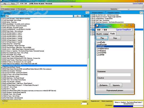Click the 'Добавить' button in the popup

(103, 85)
